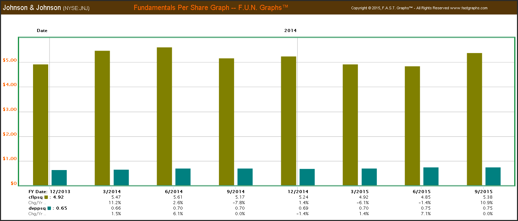
Task: Click the Date label above the chart
Action: tap(42, 31)
